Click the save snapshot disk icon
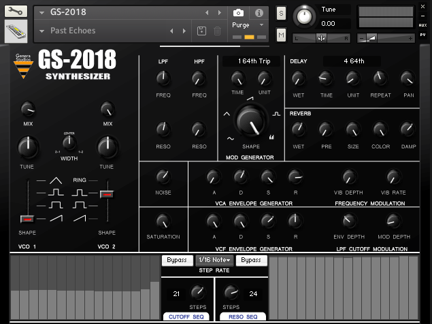432x324 pixels. (202, 31)
